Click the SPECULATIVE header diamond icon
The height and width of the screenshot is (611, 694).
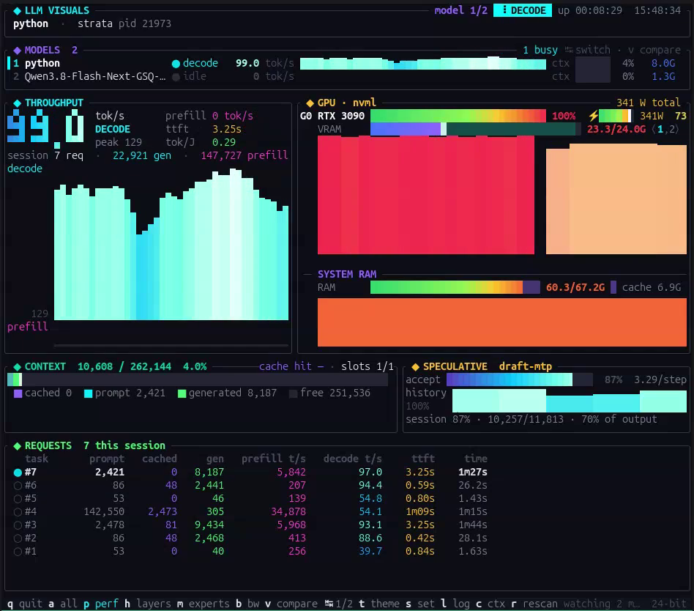[415, 367]
